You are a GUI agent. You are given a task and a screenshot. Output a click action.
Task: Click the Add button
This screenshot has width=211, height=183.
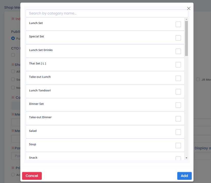(x=184, y=176)
